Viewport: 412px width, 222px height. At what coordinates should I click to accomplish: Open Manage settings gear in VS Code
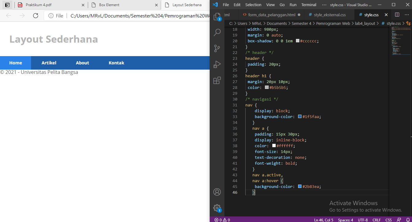(217, 208)
